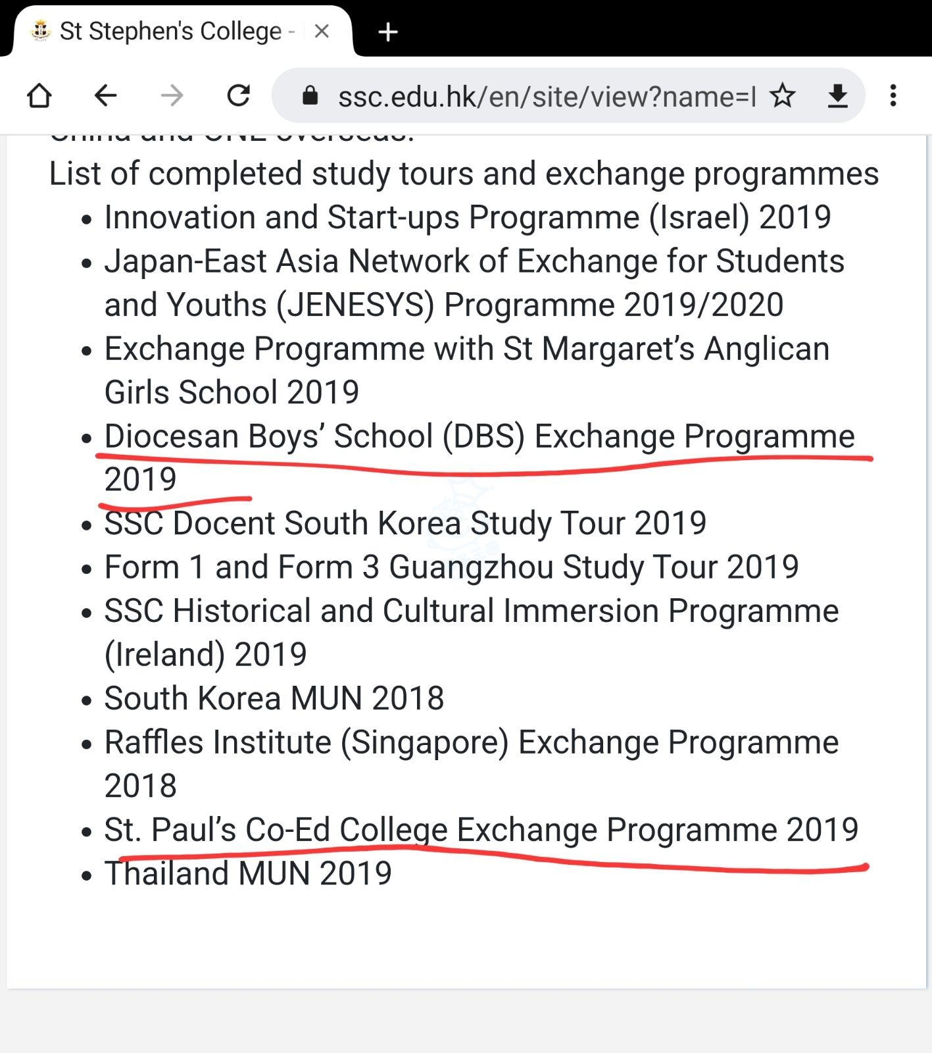The image size is (932, 1053).
Task: Open a new tab with the plus icon
Action: coord(388,32)
